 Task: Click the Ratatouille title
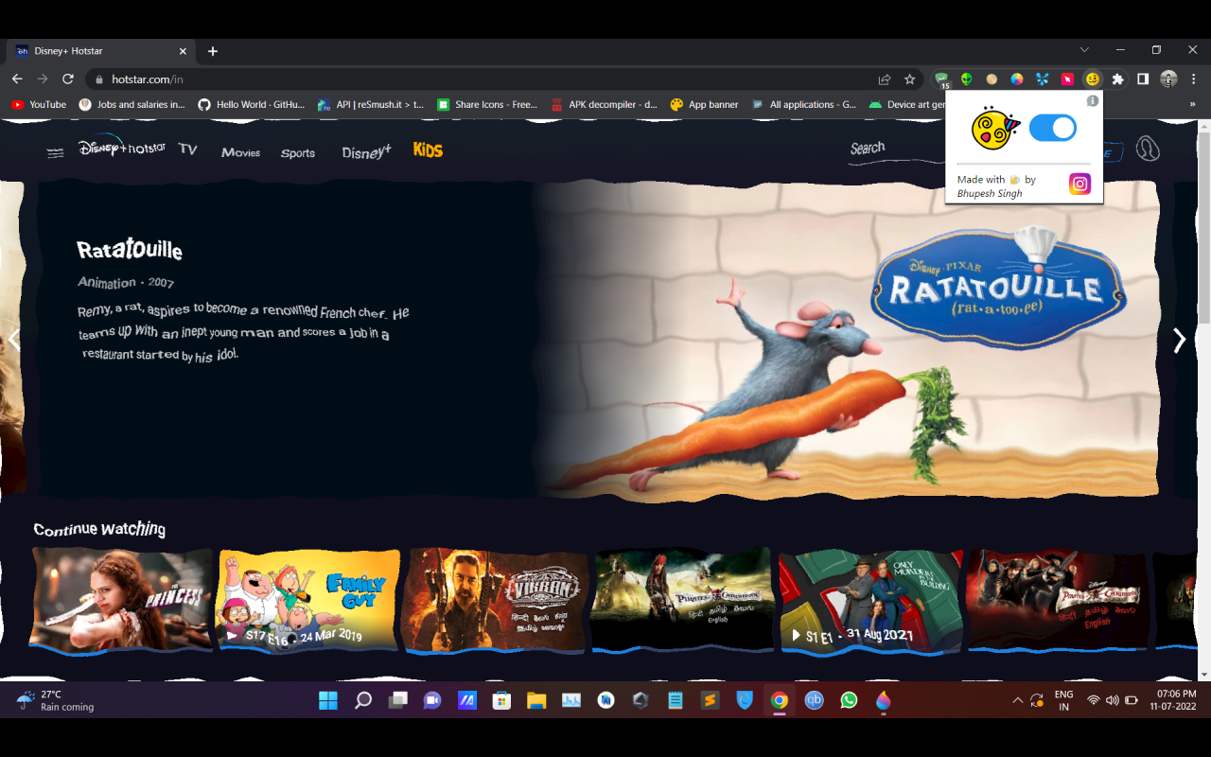coord(130,250)
